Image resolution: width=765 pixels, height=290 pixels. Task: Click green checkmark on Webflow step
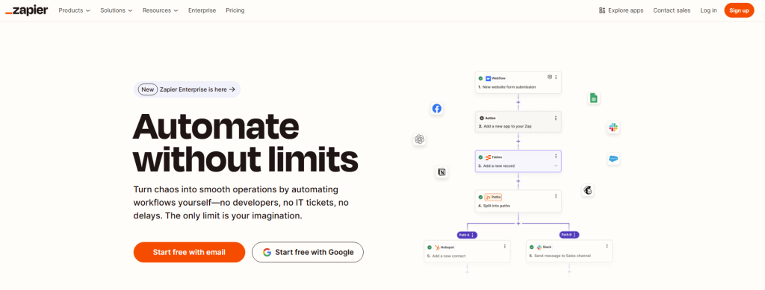pos(480,78)
